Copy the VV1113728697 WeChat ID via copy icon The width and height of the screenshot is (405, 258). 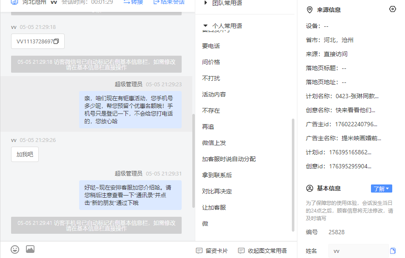coord(56,41)
